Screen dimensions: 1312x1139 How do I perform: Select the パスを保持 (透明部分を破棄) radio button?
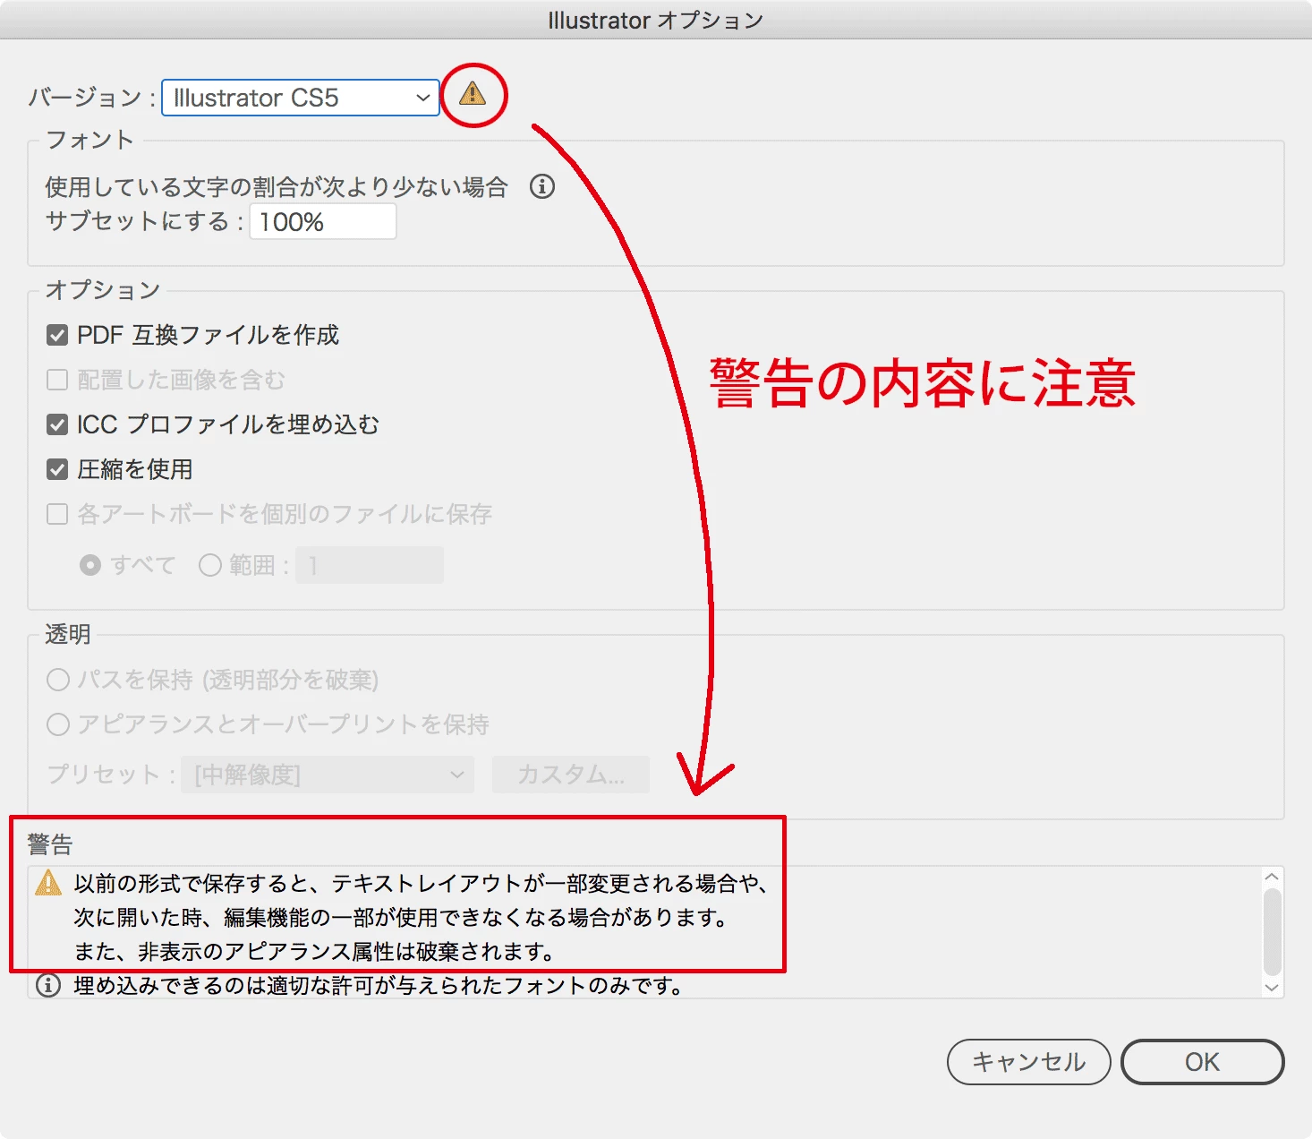[x=58, y=680]
